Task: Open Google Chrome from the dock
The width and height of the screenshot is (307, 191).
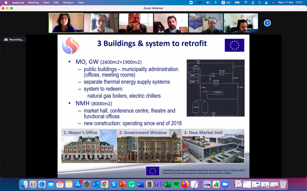Action: pyautogui.click(x=105, y=184)
